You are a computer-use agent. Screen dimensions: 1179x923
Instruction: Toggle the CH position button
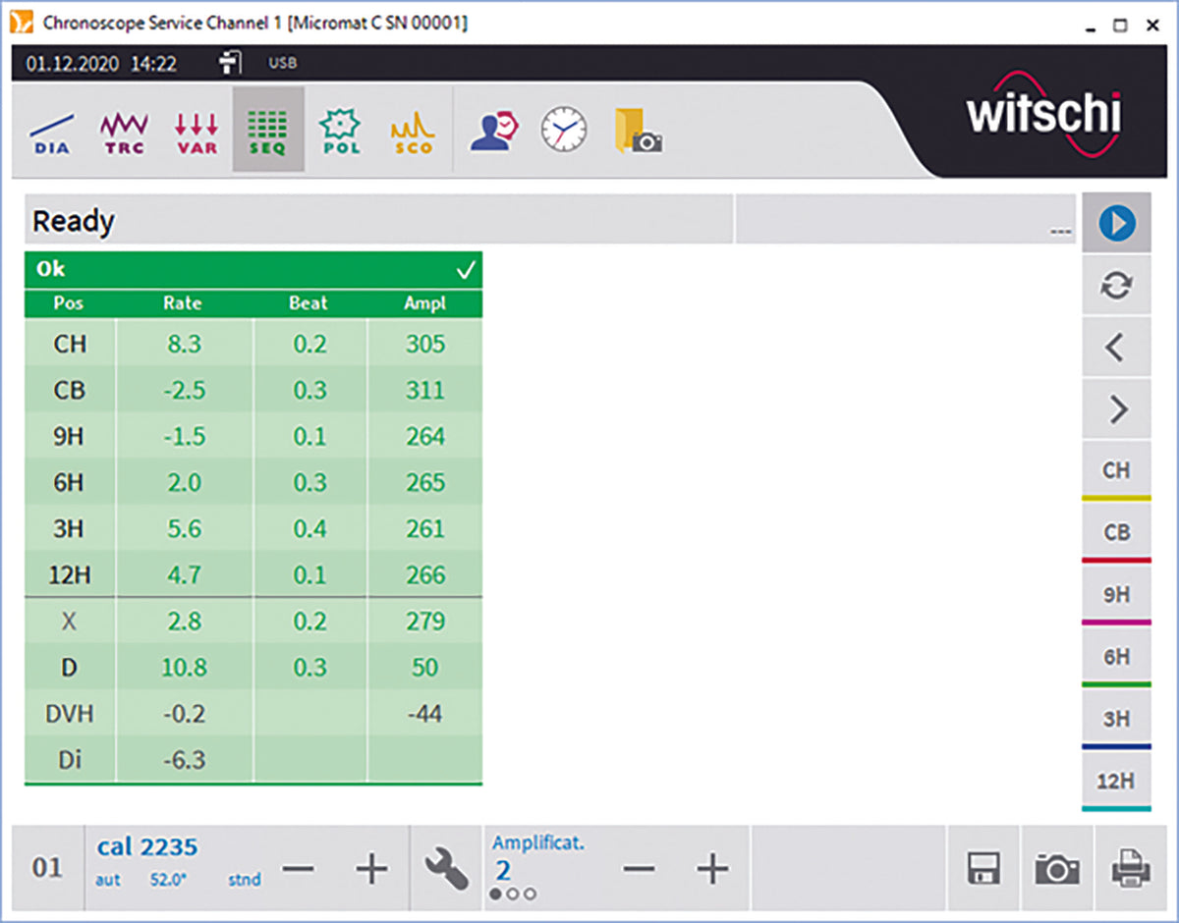click(x=1116, y=470)
